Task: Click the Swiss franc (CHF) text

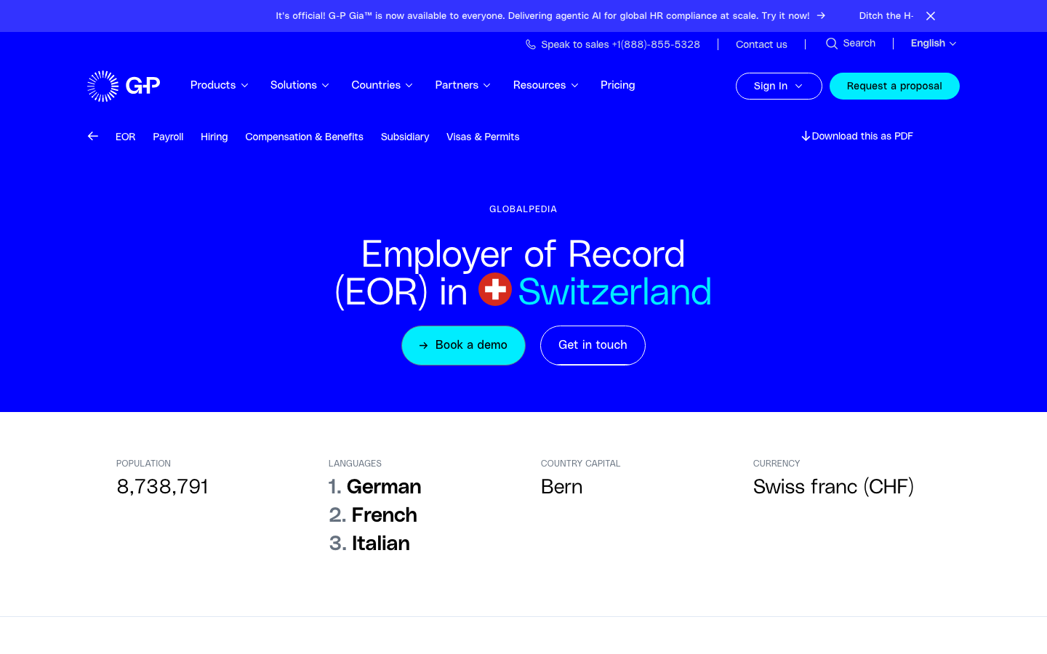Action: click(x=833, y=487)
